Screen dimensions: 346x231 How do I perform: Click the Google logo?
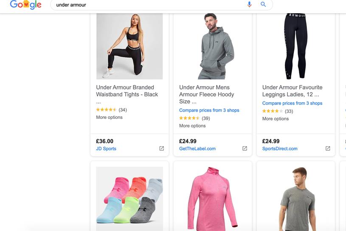[x=25, y=5]
